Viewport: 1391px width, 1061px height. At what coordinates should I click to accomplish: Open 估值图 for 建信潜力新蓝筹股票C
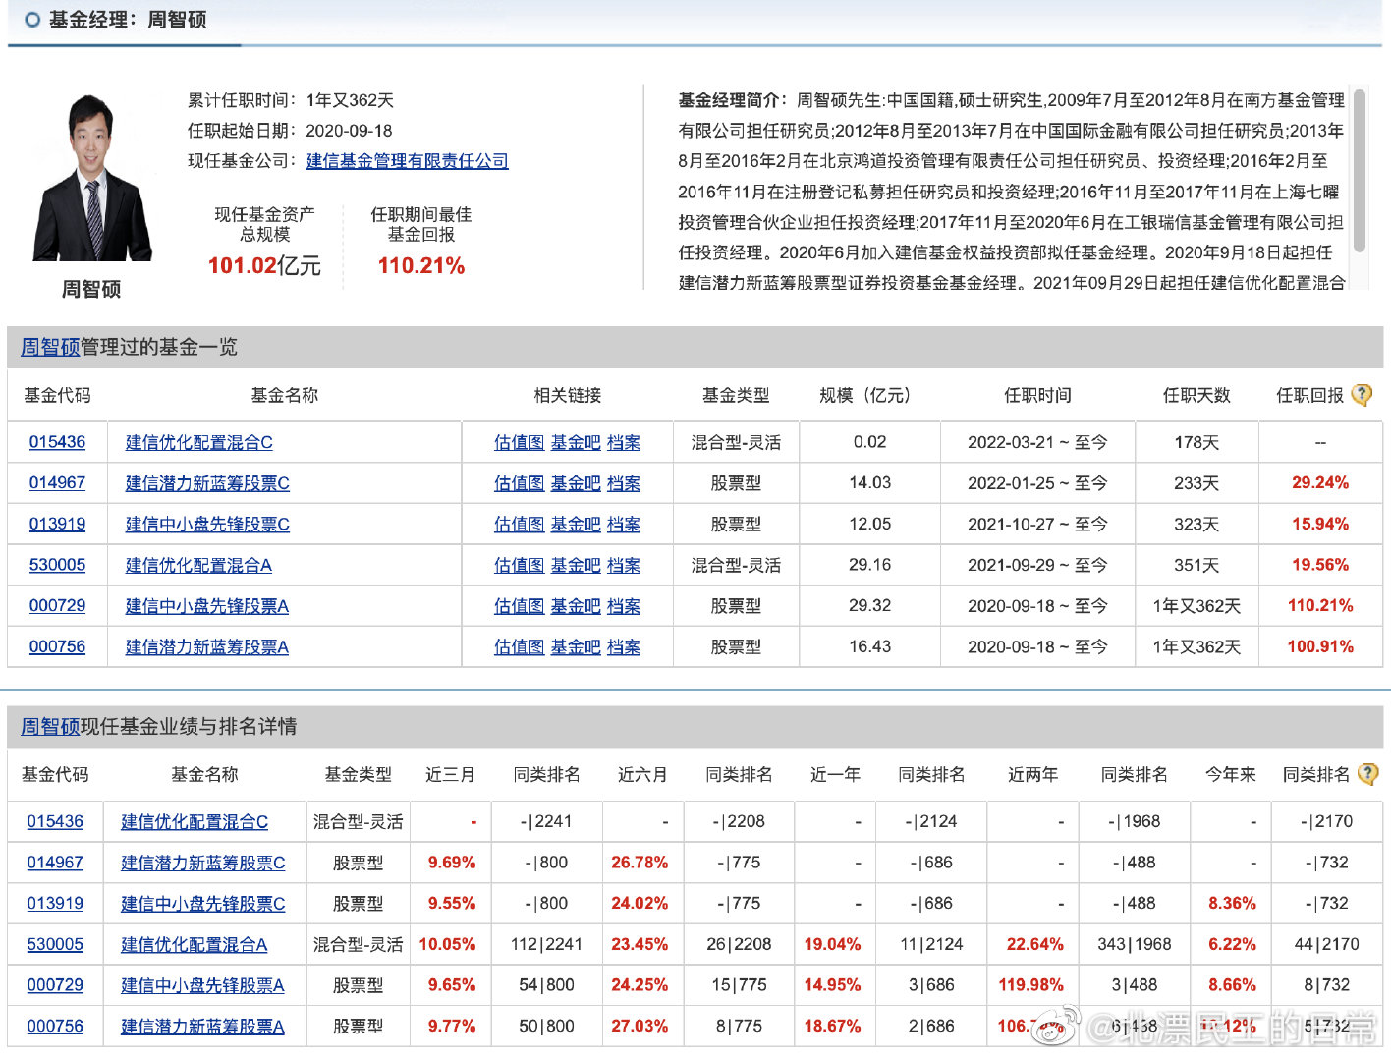[x=519, y=483]
